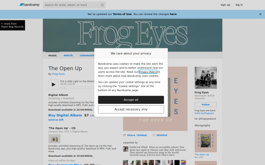265x165 pixels.
Task: Dismiss the Terms of Use banner
Action: pyautogui.click(x=260, y=15)
